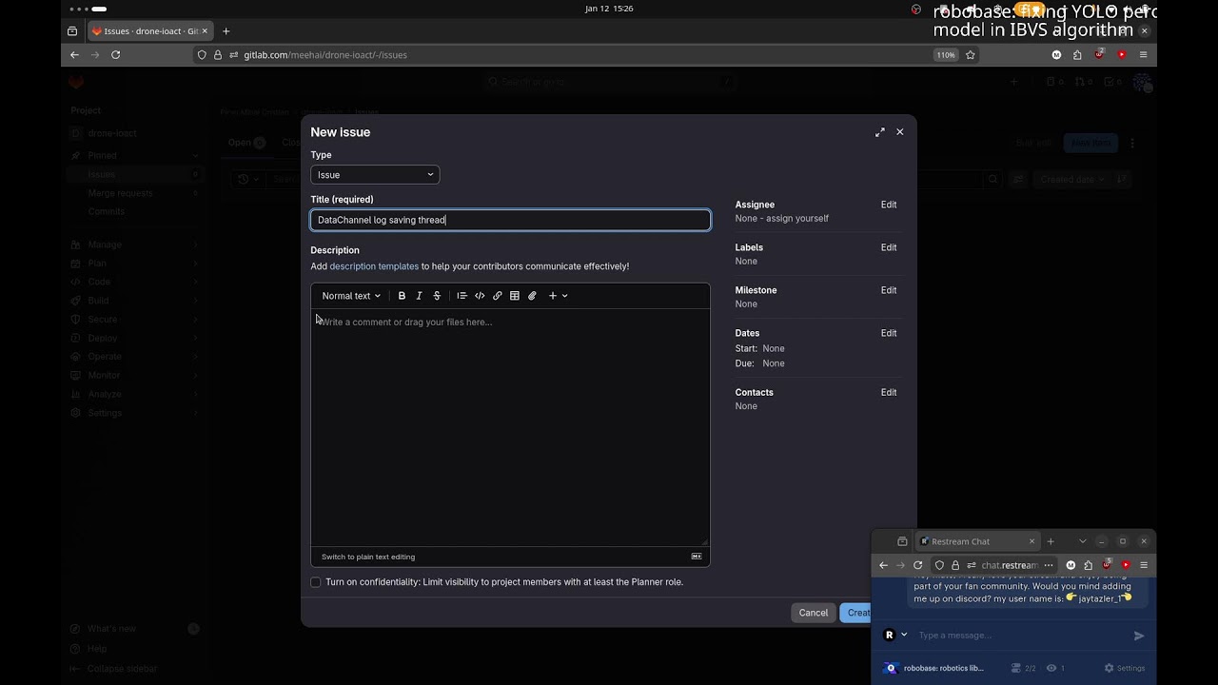Open a new tab in Restream Chat window
This screenshot has width=1218, height=685.
point(1051,541)
